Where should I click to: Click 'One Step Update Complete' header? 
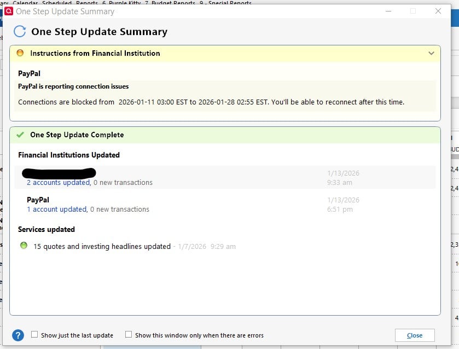(x=77, y=135)
